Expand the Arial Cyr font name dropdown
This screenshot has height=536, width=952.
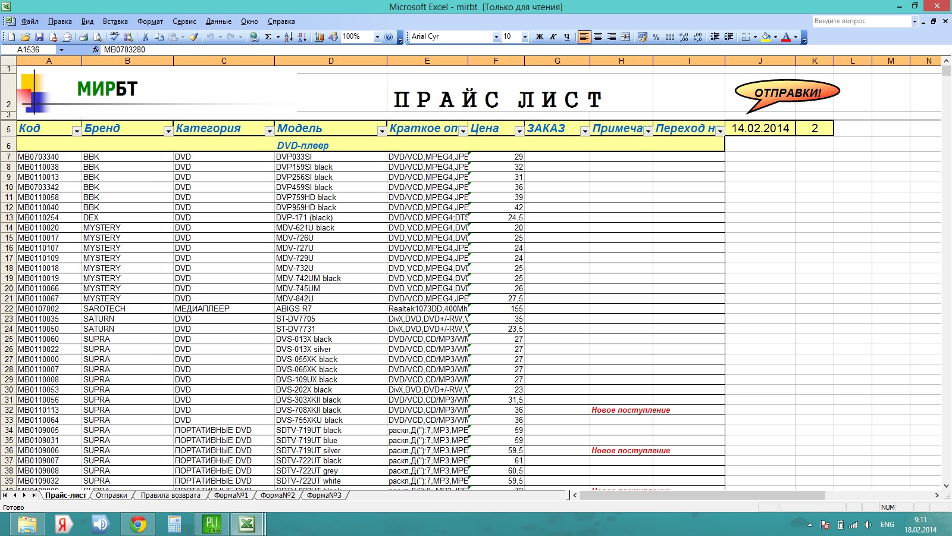[x=496, y=37]
